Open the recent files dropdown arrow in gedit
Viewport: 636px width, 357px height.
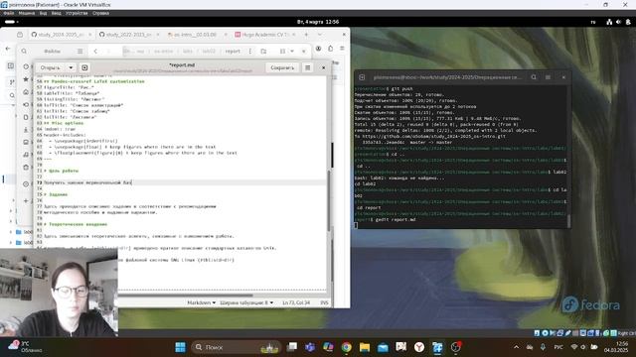click(x=71, y=67)
